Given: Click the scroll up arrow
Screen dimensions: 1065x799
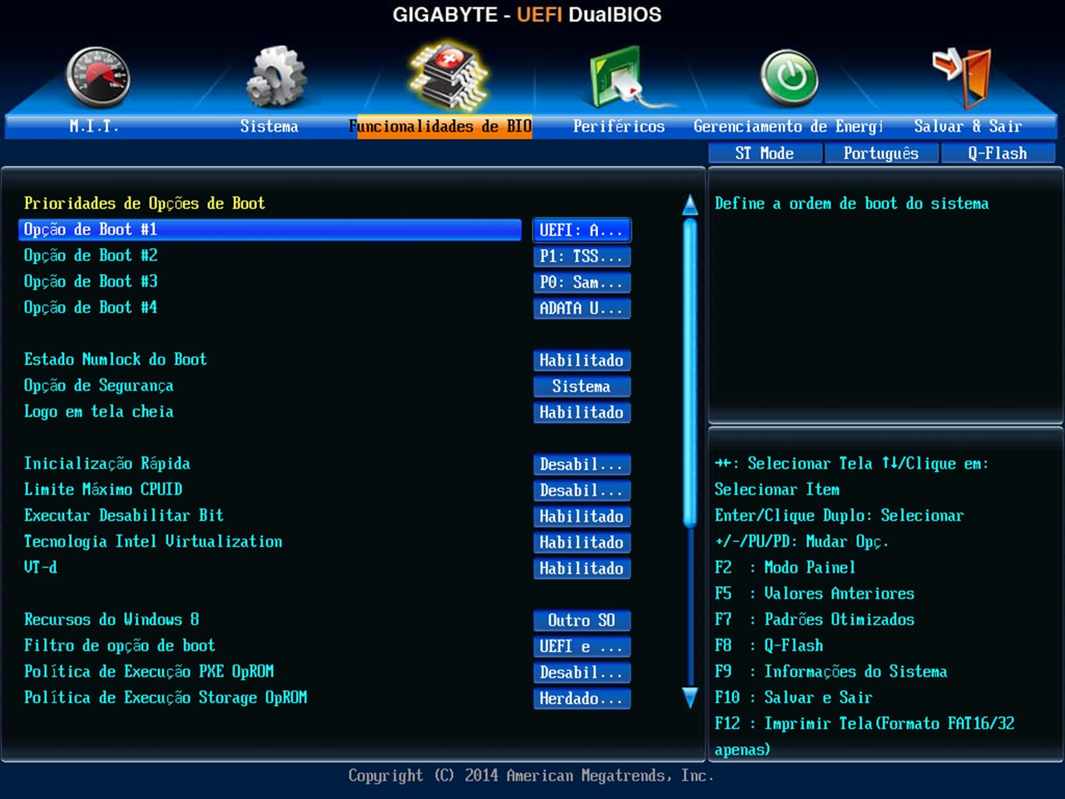Looking at the screenshot, I should [x=690, y=205].
